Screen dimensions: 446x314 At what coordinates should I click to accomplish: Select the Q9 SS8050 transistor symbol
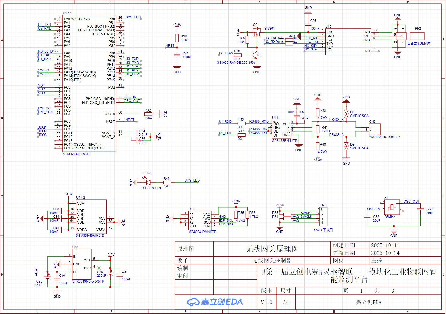(x=255, y=55)
